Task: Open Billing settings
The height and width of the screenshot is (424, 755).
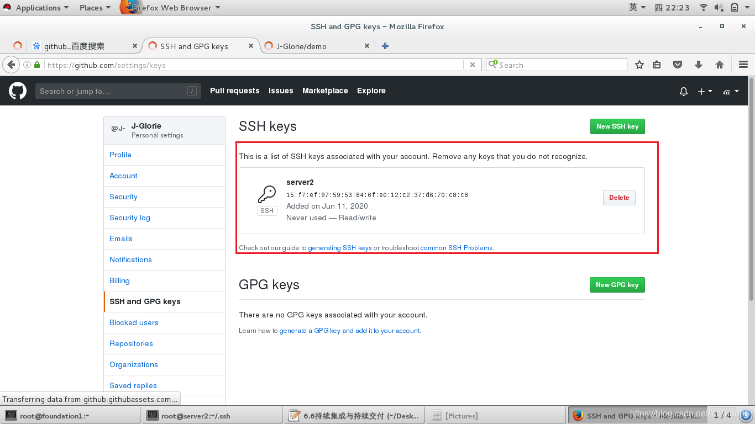Action: coord(164,280)
